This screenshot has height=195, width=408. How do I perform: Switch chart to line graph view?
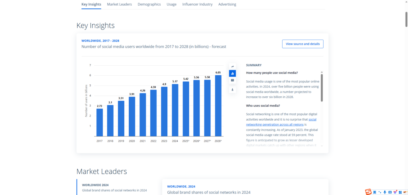click(x=232, y=66)
